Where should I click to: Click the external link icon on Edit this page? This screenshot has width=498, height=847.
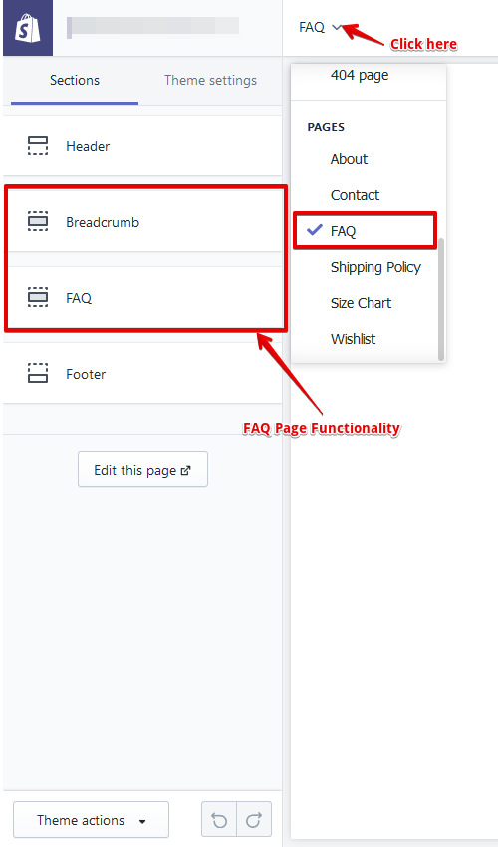(x=186, y=471)
